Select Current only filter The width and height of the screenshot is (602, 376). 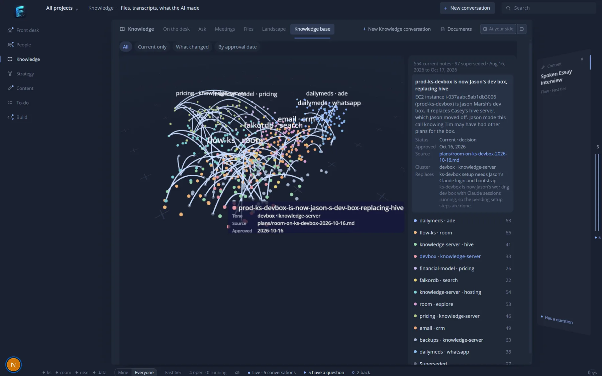click(152, 47)
